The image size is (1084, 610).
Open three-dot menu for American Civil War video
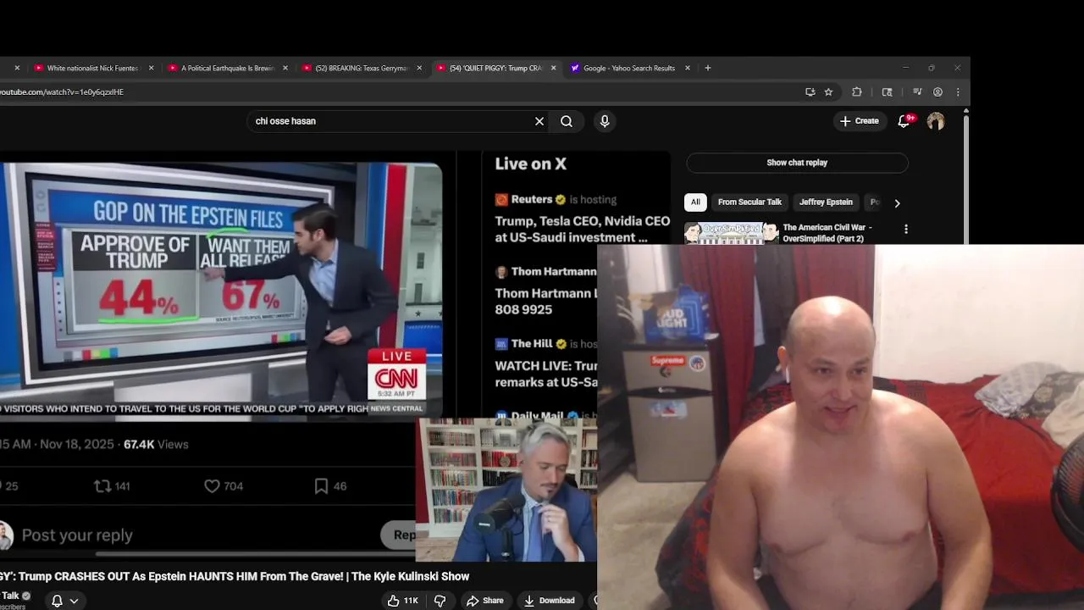[906, 229]
